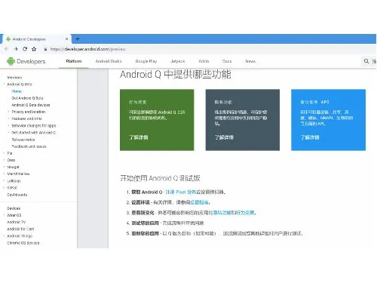Expand the Nougat section arrow
377x283 pixels.
click(x=4, y=167)
